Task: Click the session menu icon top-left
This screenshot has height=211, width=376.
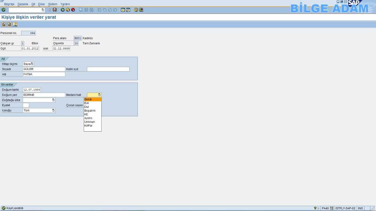Action: pyautogui.click(x=2, y=1)
